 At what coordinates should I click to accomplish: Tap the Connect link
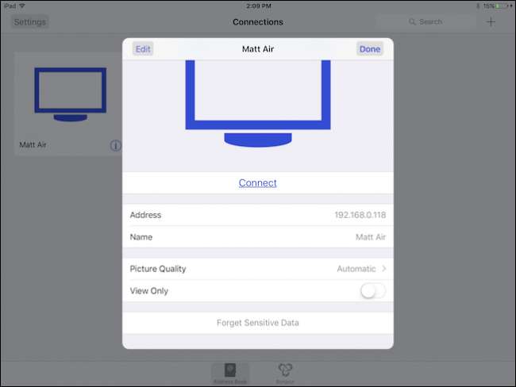[258, 183]
